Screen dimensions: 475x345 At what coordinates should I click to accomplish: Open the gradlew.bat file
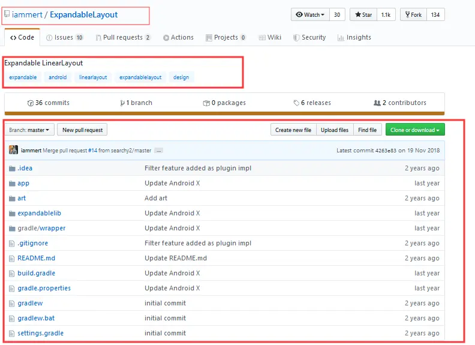pos(36,319)
